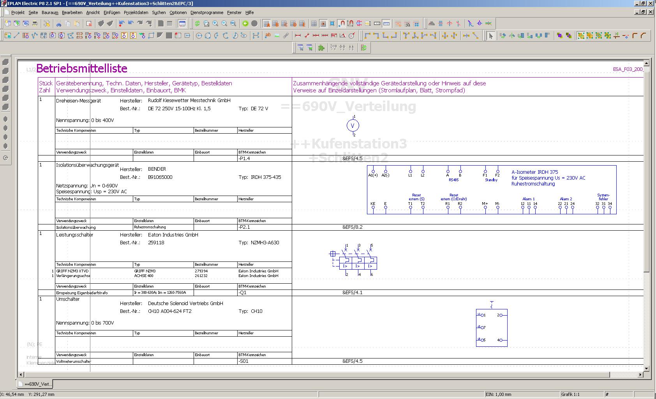
Task: Click the horizontal scrollbar left arrow
Action: (21, 375)
